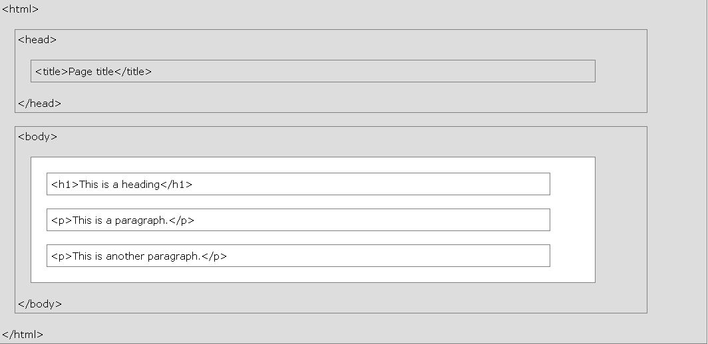Click the closing </p> after 'another paragraph.'
The height and width of the screenshot is (344, 708).
pos(214,256)
